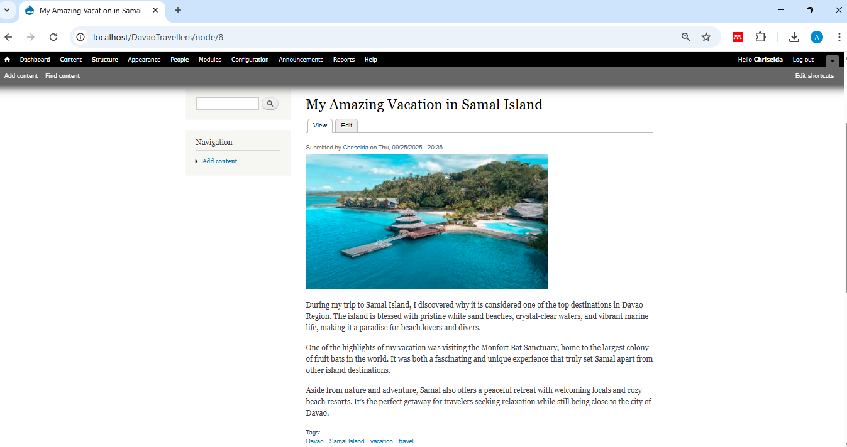Open the Chrome three-dot menu
847x447 pixels.
pos(839,37)
